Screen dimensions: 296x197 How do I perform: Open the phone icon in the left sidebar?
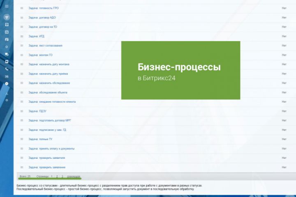point(7,69)
